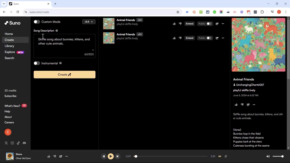
Task: Share the first Animal Friends song
Action: click(217, 24)
